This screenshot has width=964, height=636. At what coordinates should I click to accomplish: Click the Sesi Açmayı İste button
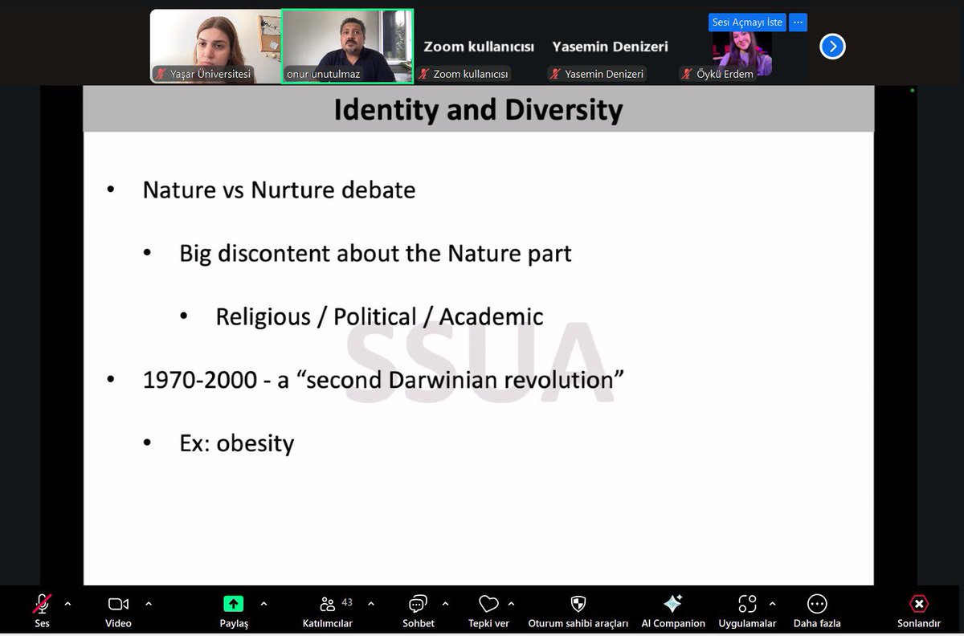point(746,22)
